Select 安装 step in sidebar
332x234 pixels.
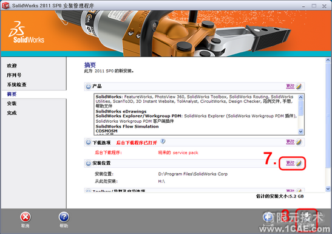tap(12, 103)
